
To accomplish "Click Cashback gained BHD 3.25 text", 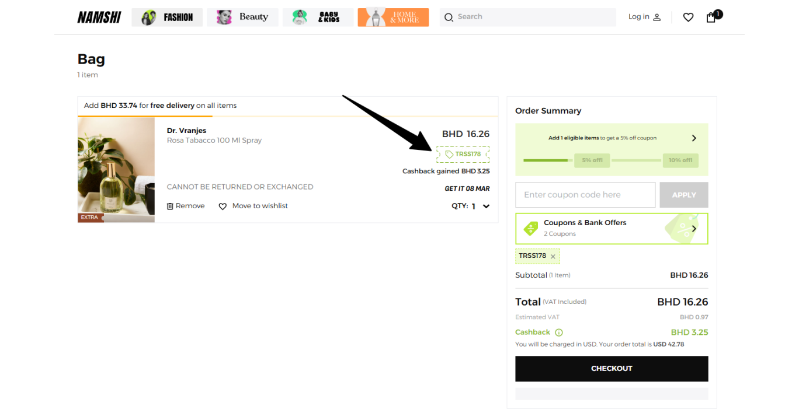I will point(446,171).
